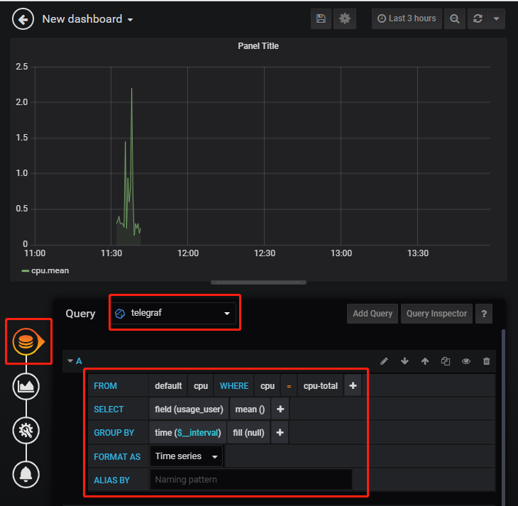518x506 pixels.
Task: Delete query A with trash icon
Action: point(486,361)
